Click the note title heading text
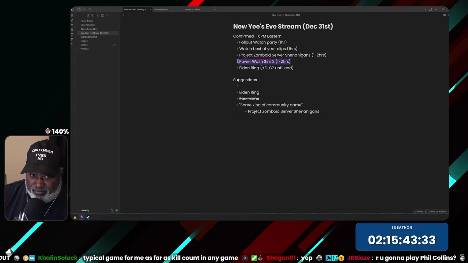468x263 pixels. click(x=283, y=26)
